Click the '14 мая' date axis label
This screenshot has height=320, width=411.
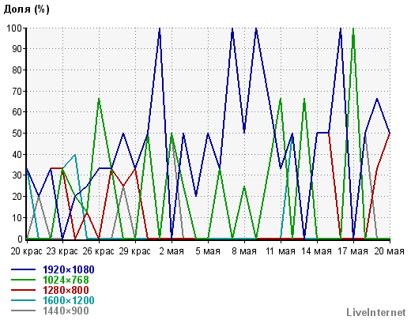[317, 251]
